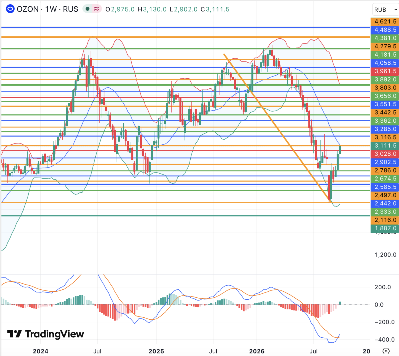
Task: Select the 3,656.0 price label
Action: point(385,96)
